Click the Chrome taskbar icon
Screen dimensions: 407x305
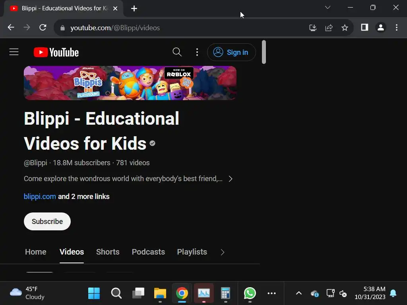click(x=182, y=293)
